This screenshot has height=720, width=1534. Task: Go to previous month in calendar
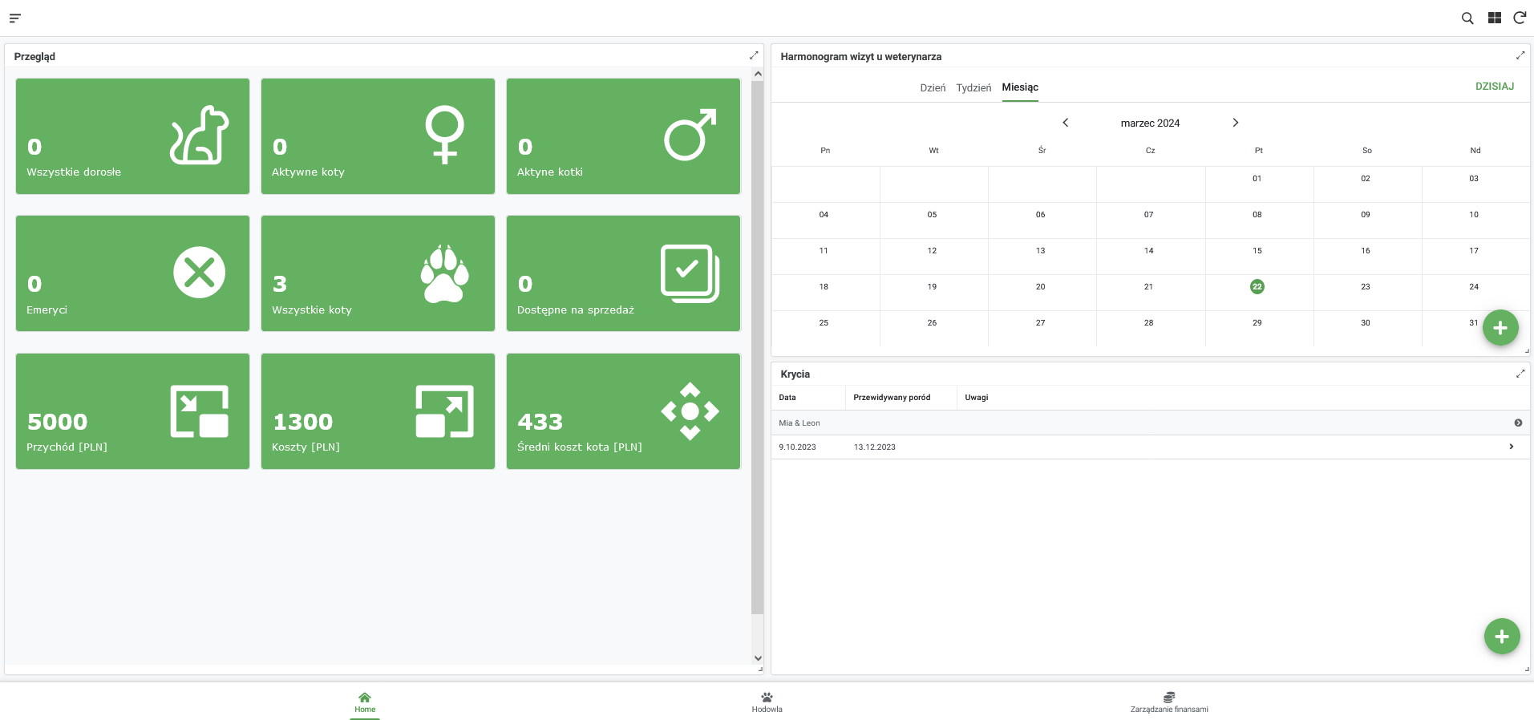pyautogui.click(x=1066, y=123)
